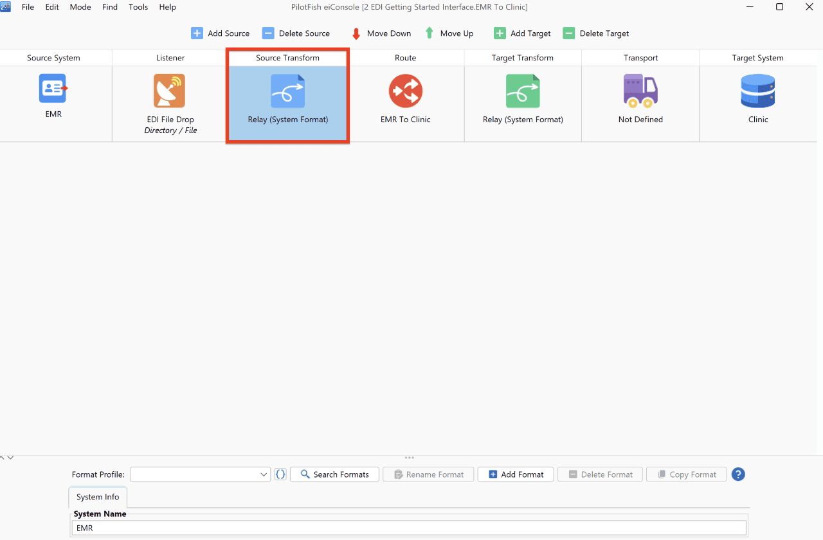
Task: Open the File menu
Action: 28,7
